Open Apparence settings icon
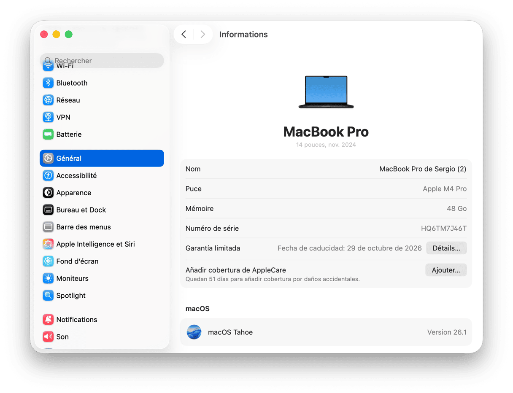Screen dimensions: 513x393 pyautogui.click(x=48, y=193)
